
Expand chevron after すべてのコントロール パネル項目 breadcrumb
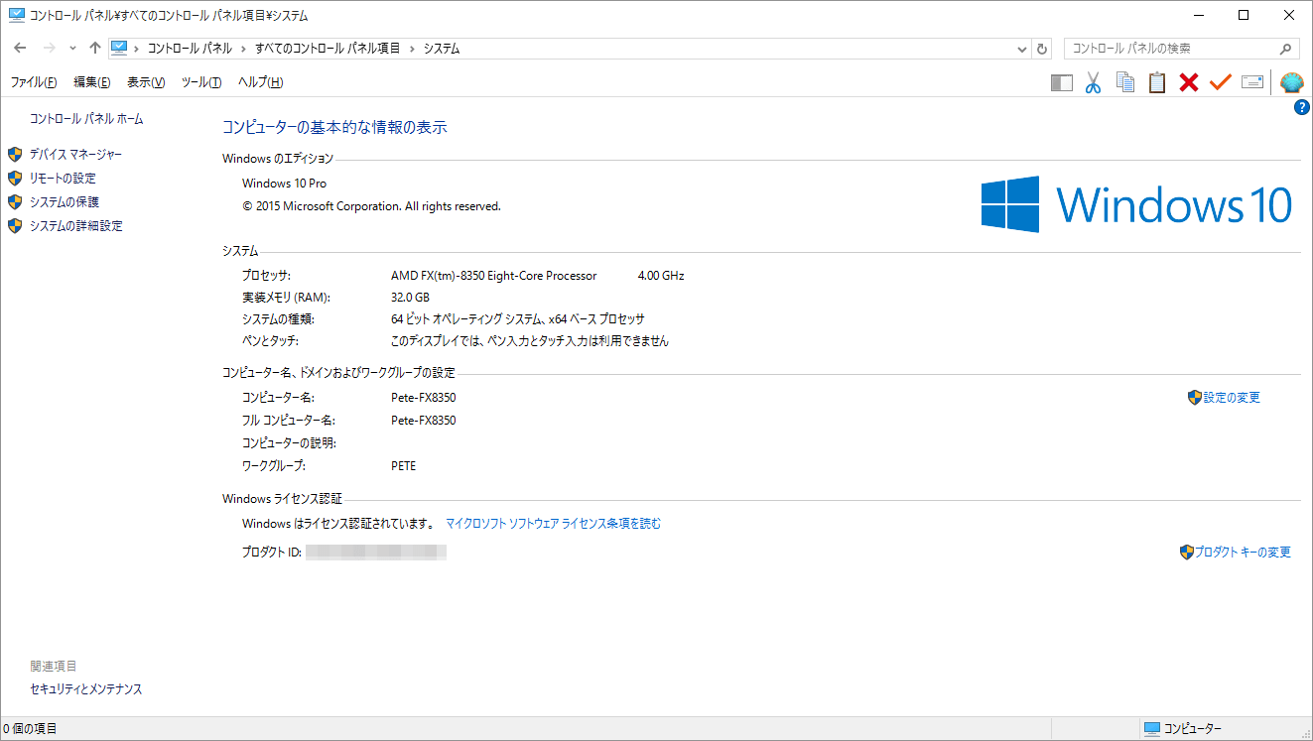pyautogui.click(x=412, y=49)
